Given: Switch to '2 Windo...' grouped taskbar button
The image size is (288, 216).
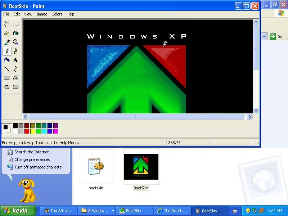Looking at the screenshot, I should [x=96, y=211].
